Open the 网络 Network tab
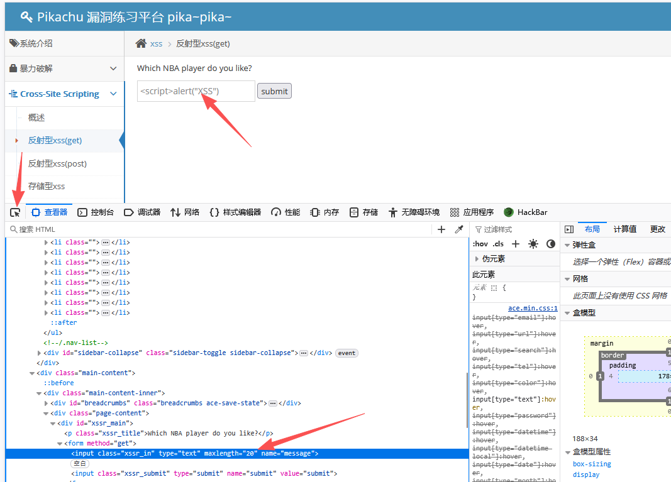Screen dimensions: 671x482 (x=185, y=212)
